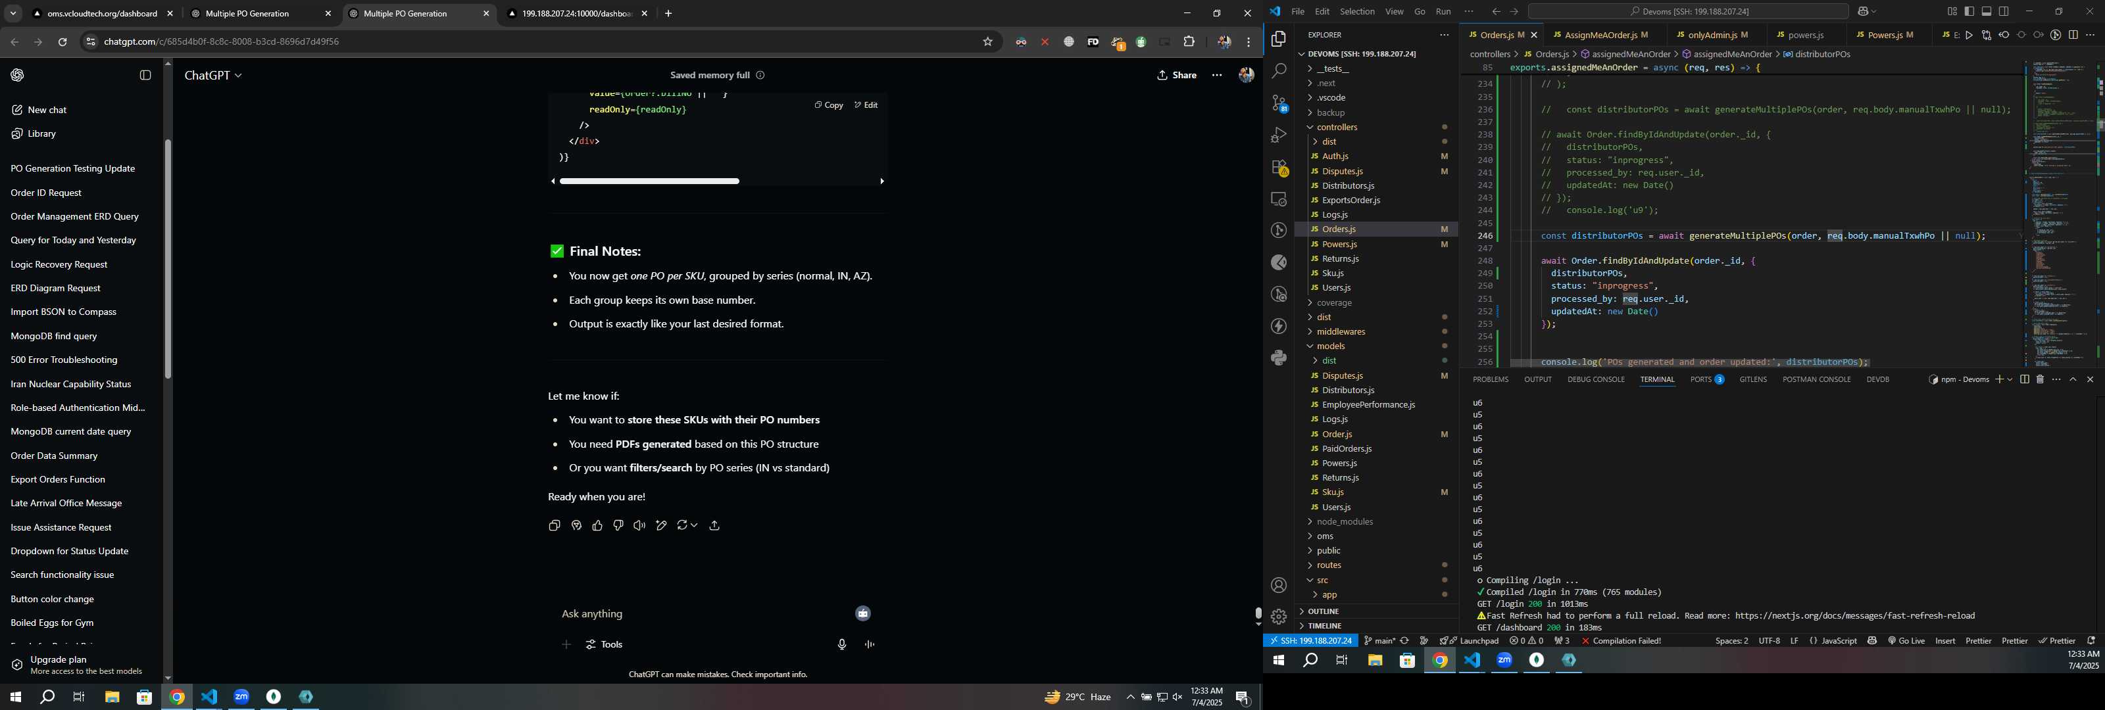
Task: Switch to DEBUG CONSOLE panel tab
Action: point(1596,379)
